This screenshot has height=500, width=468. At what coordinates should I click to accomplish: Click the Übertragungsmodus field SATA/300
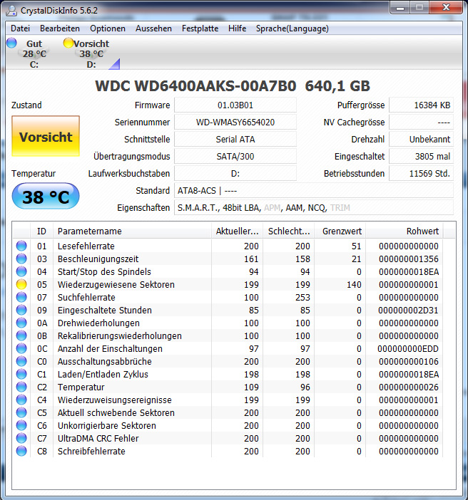coord(235,157)
